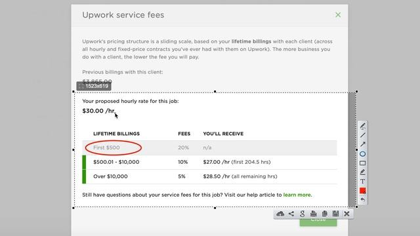The width and height of the screenshot is (420, 236).
Task: Click the $500.01 - $10,000 billing tier
Action: [116, 162]
